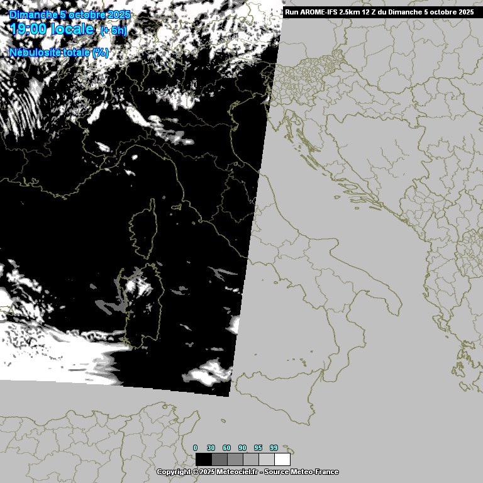
Task: Select the dark gray 30% legend swatch
Action: (219, 459)
